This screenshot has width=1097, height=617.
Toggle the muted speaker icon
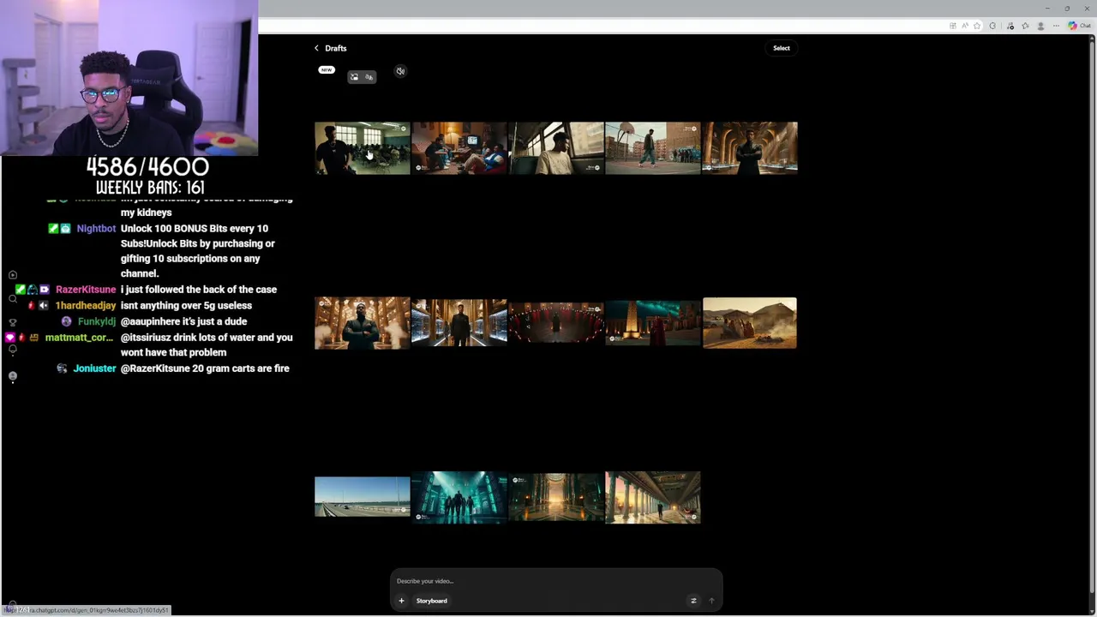(x=400, y=71)
